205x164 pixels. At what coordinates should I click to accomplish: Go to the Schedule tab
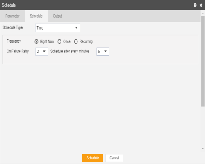(36, 16)
